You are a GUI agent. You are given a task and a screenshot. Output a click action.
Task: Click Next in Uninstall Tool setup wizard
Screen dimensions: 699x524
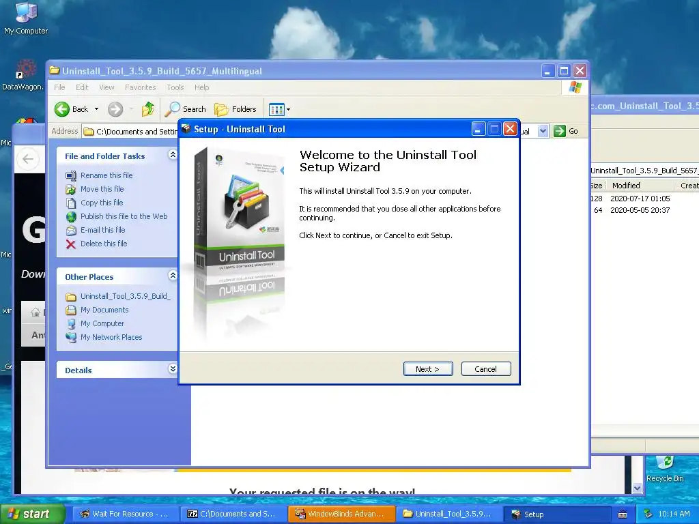tap(428, 369)
